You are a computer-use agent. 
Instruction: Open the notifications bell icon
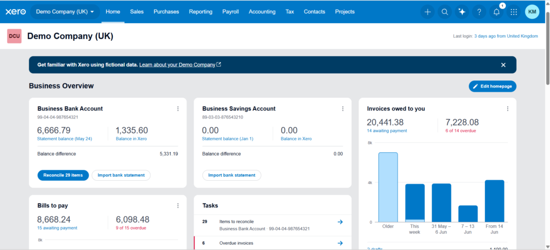tap(497, 12)
